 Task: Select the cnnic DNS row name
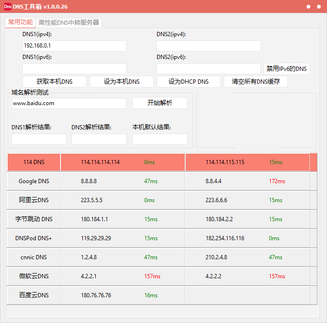pos(34,257)
